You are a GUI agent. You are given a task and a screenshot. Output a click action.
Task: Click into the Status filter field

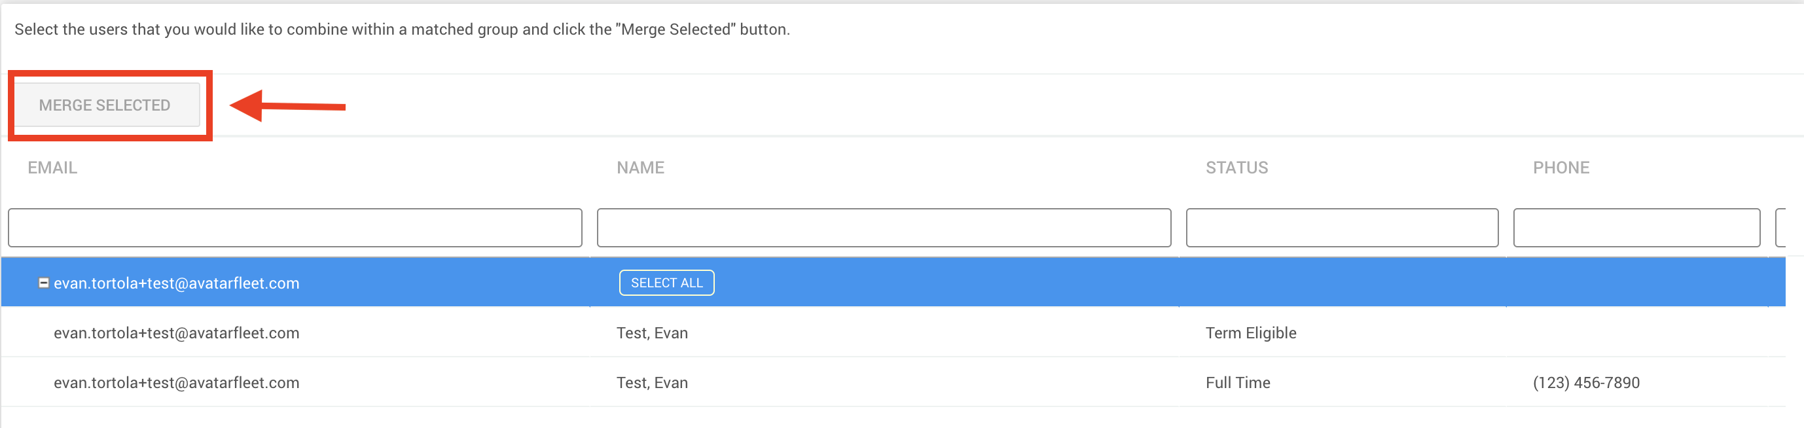click(1342, 228)
